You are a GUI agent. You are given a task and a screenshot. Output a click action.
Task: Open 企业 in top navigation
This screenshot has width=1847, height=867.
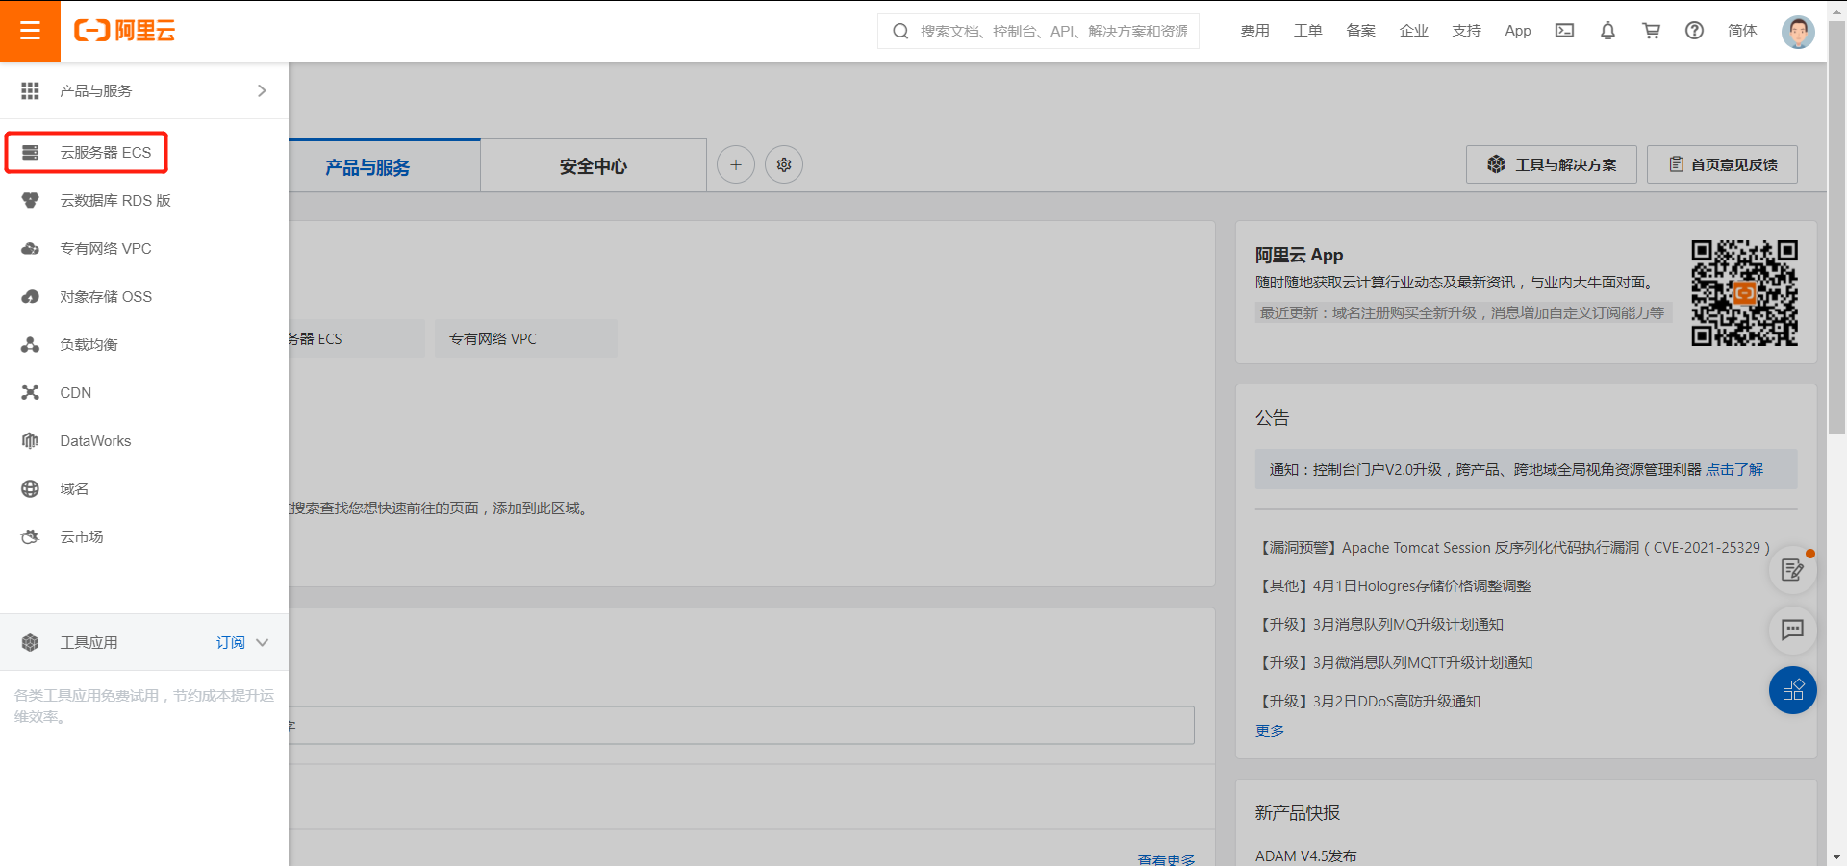click(1413, 31)
